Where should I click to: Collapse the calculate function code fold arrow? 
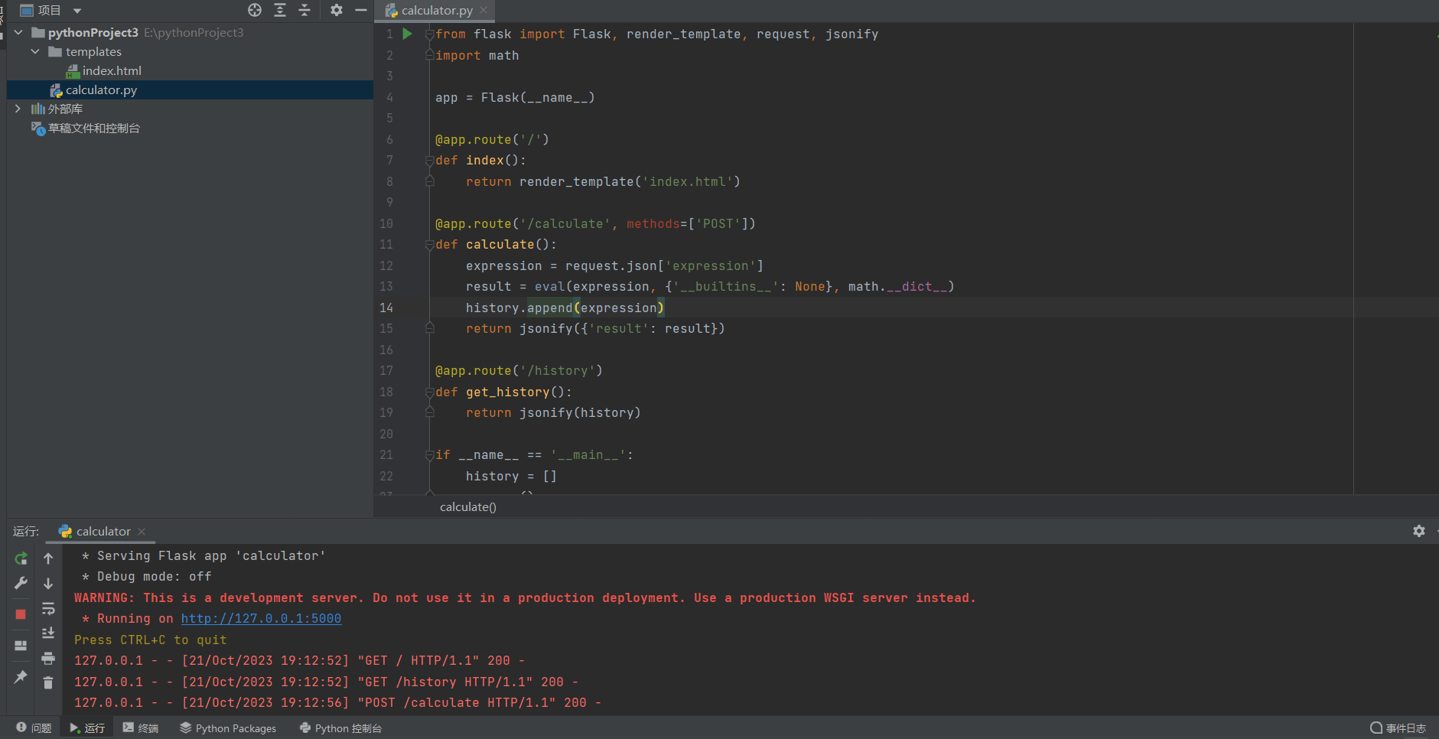coord(429,244)
